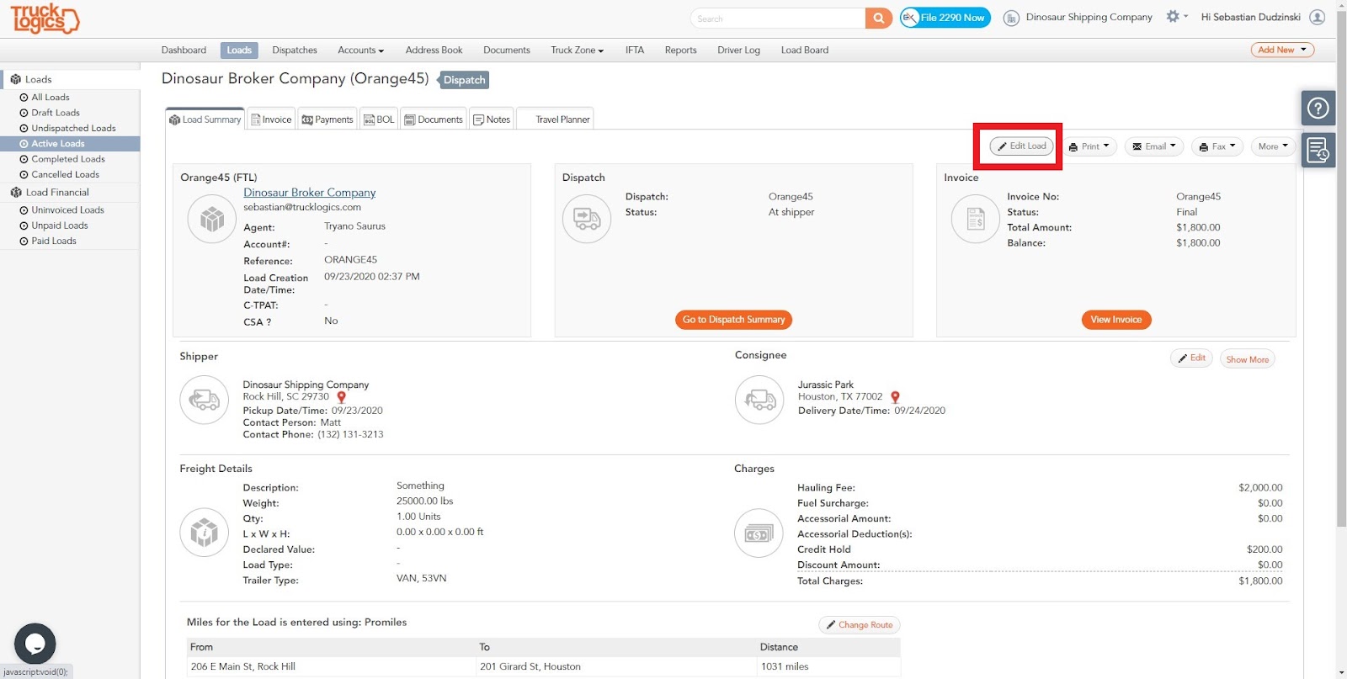The image size is (1347, 679).
Task: Open the Dinosaur Broker Company link
Action: (310, 193)
